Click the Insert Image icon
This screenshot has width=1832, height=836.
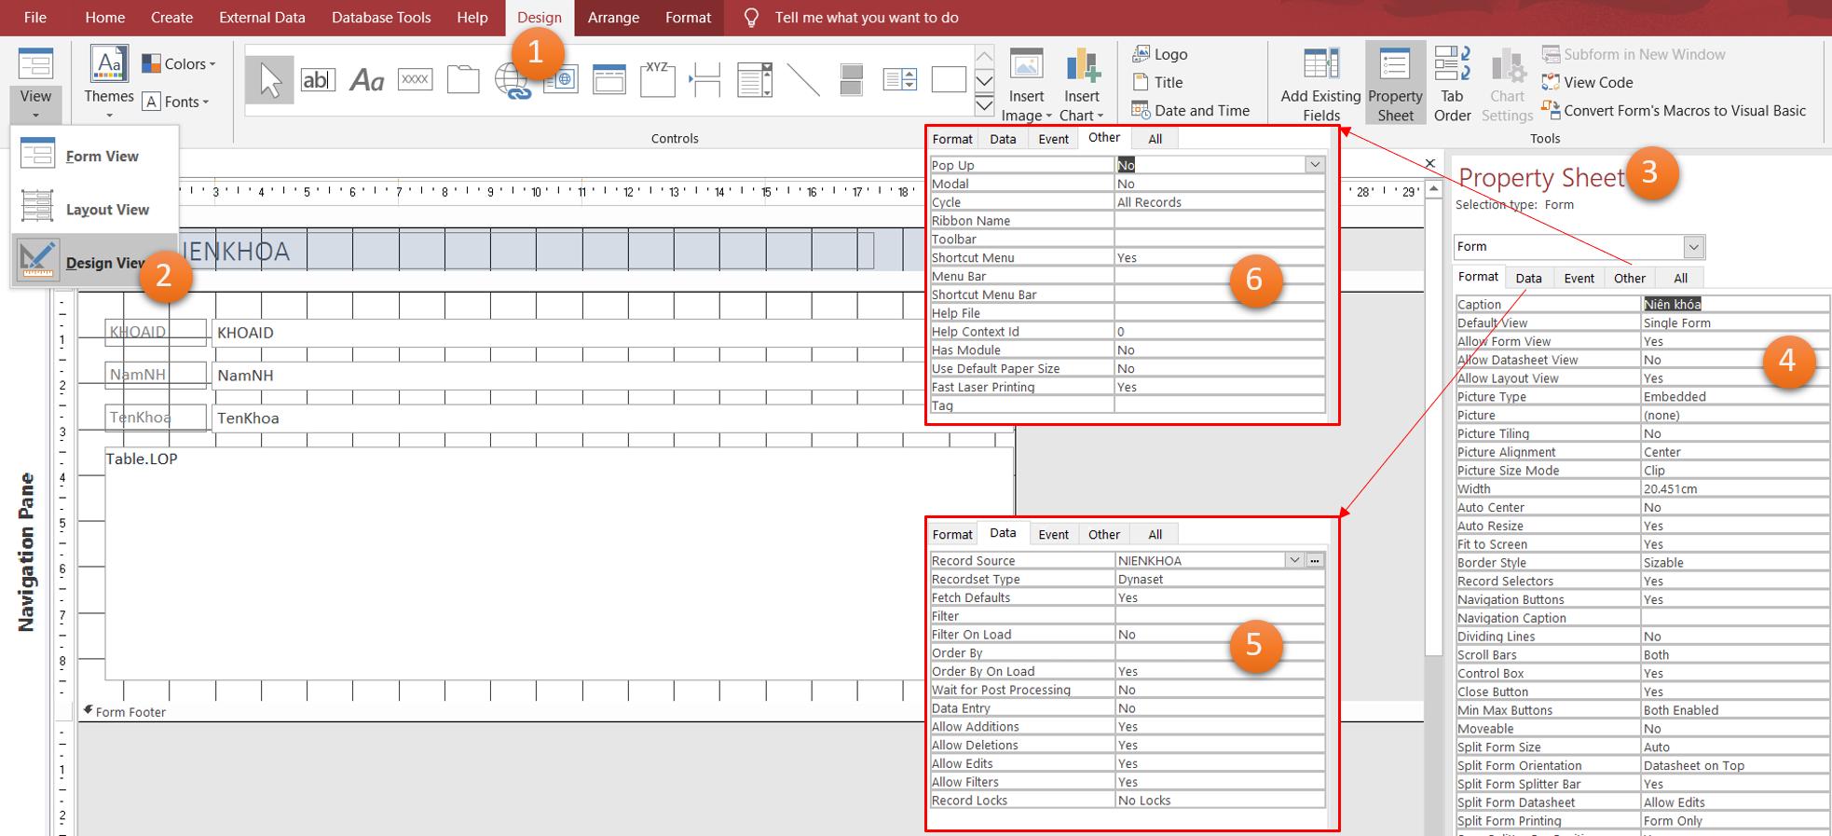(x=1026, y=65)
